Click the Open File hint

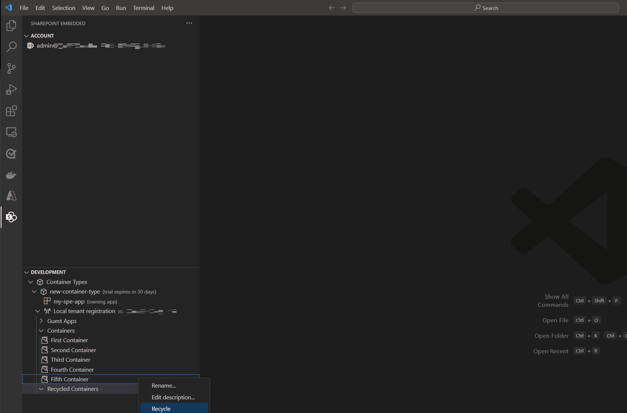[x=555, y=320]
